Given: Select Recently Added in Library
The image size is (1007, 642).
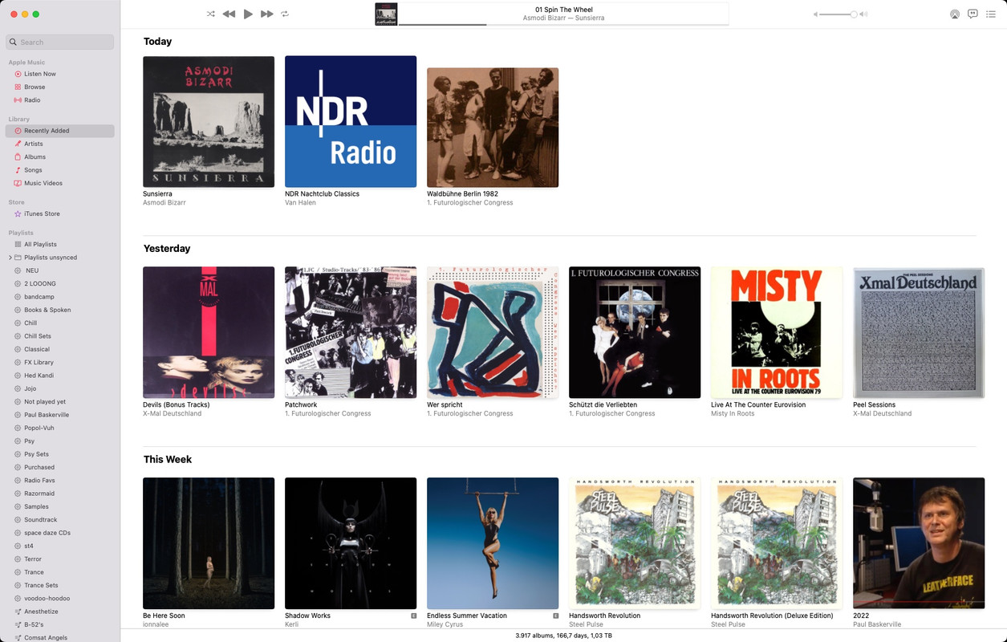Looking at the screenshot, I should click(x=60, y=131).
